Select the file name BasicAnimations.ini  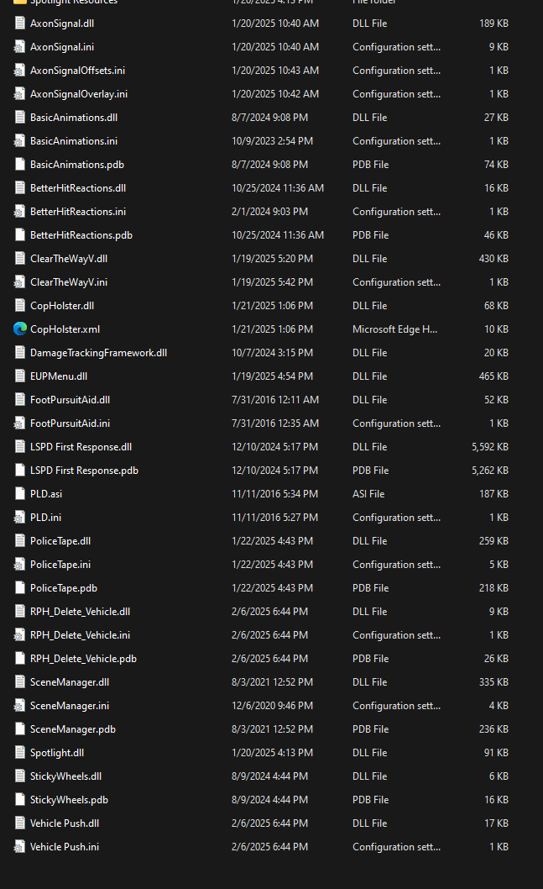74,141
